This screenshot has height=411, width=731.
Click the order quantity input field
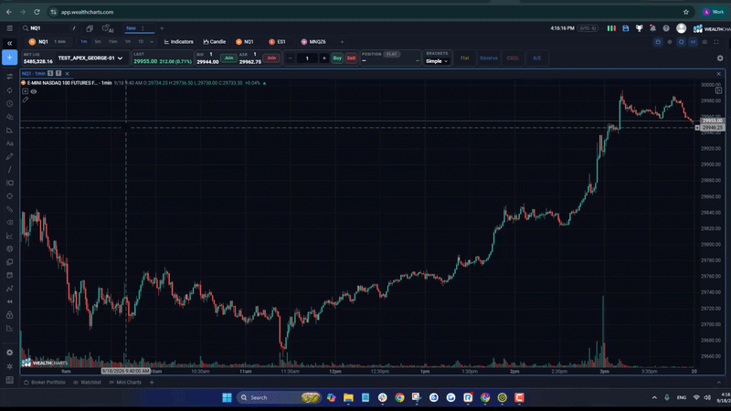(307, 58)
